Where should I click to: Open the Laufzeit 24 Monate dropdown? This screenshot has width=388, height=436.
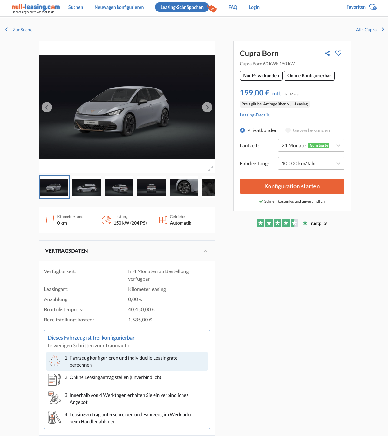click(x=311, y=145)
